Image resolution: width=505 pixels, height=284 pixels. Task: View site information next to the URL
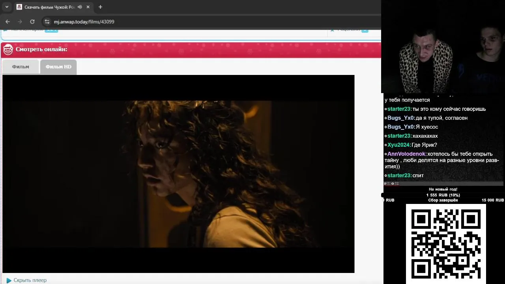pos(47,22)
